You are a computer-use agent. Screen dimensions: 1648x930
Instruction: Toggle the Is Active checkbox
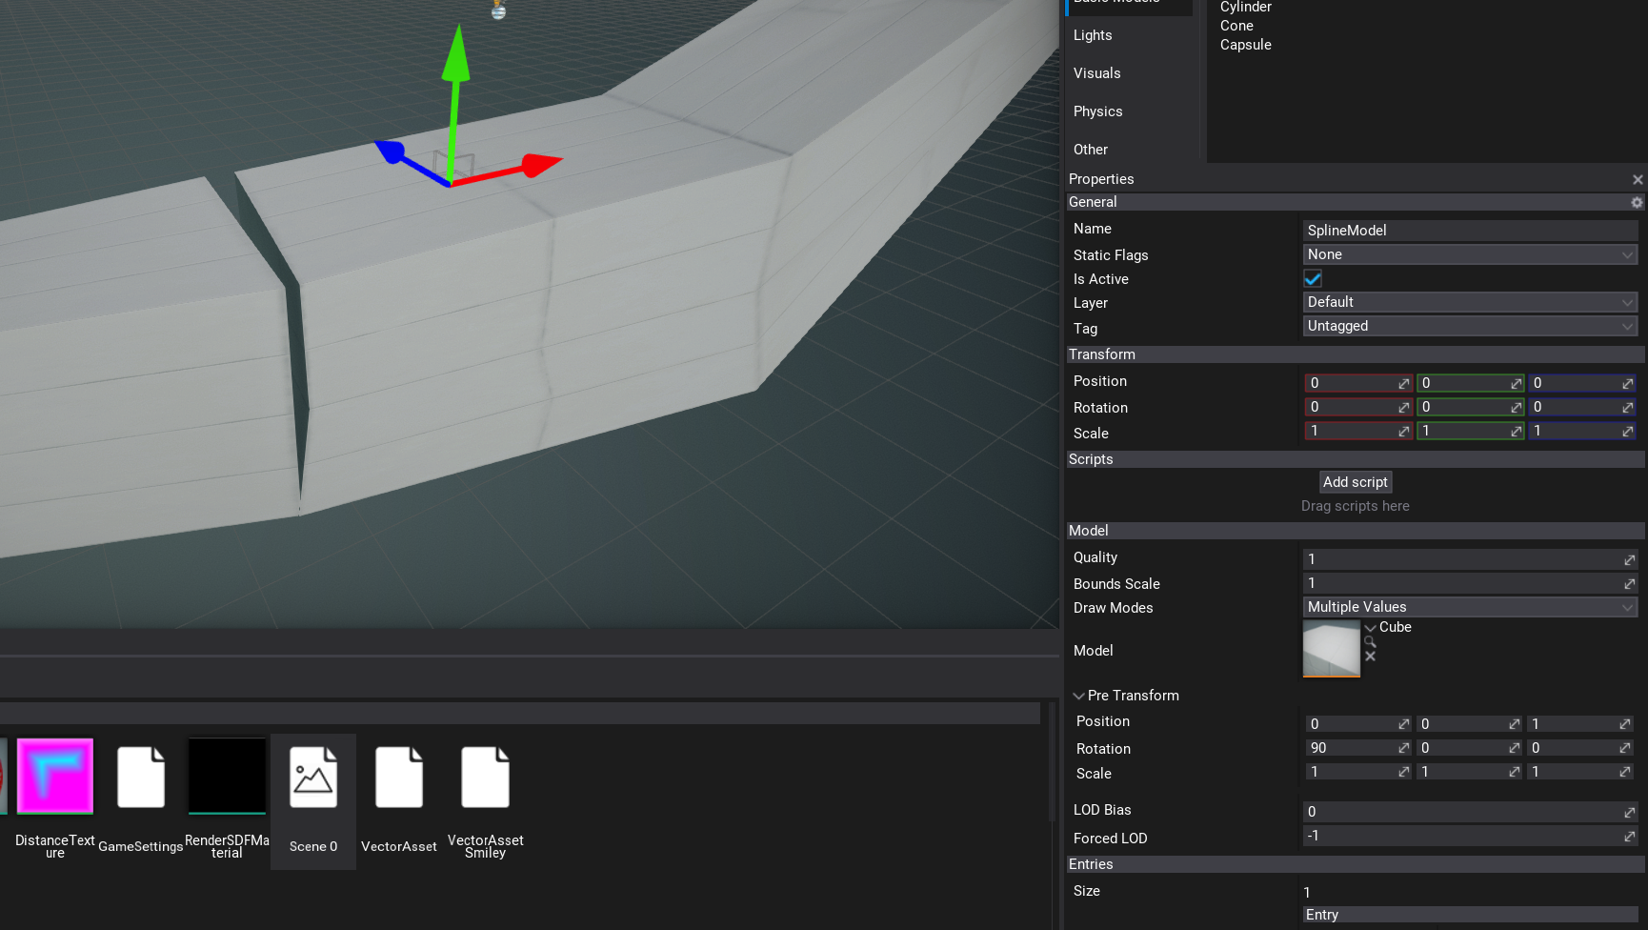pos(1312,278)
